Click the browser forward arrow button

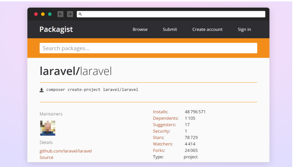click(x=70, y=14)
